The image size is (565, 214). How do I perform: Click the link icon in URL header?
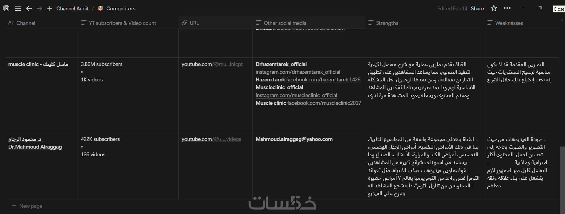tap(185, 23)
